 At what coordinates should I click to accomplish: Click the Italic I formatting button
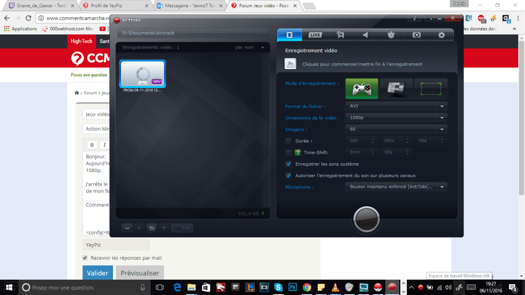pos(105,145)
